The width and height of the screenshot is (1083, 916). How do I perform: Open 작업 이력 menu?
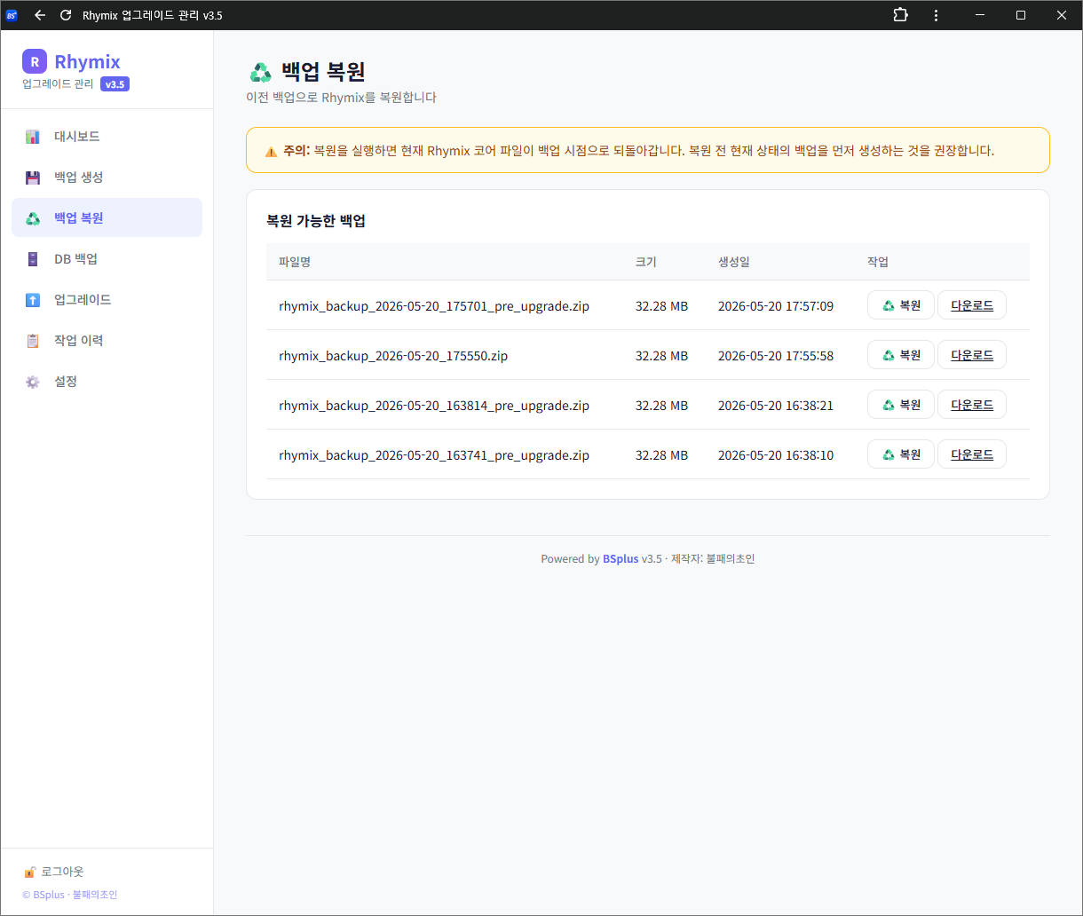coord(107,341)
